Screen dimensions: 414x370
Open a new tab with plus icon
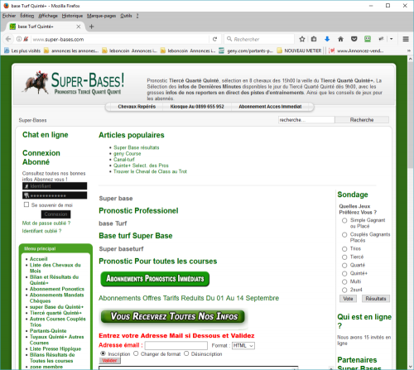click(x=92, y=26)
